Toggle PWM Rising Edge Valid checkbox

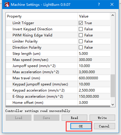(81, 35)
